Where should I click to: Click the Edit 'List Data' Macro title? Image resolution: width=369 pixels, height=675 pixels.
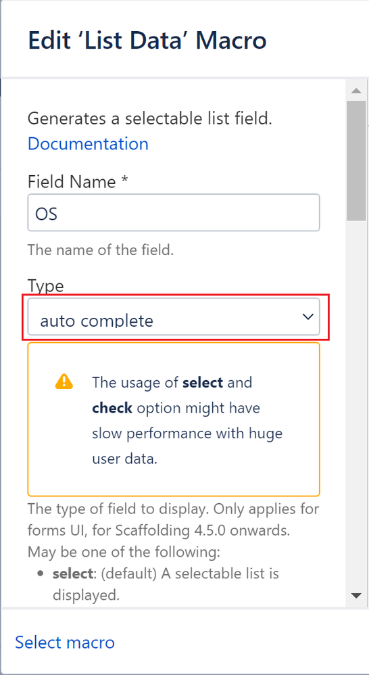pyautogui.click(x=147, y=41)
